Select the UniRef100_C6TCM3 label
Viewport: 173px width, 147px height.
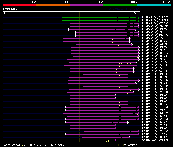[x=155, y=44]
